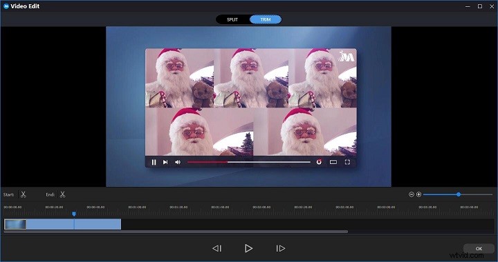Step back to previous frame

pyautogui.click(x=217, y=248)
